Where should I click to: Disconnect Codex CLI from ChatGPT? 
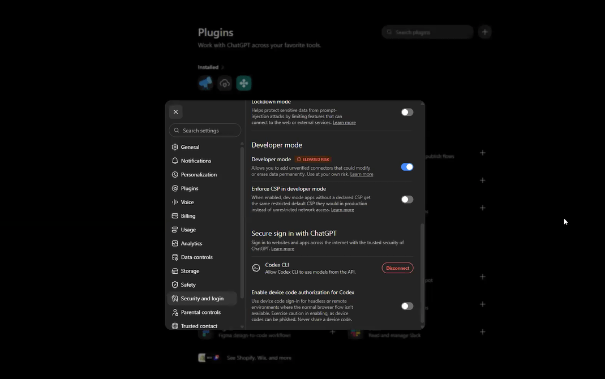[x=397, y=268]
